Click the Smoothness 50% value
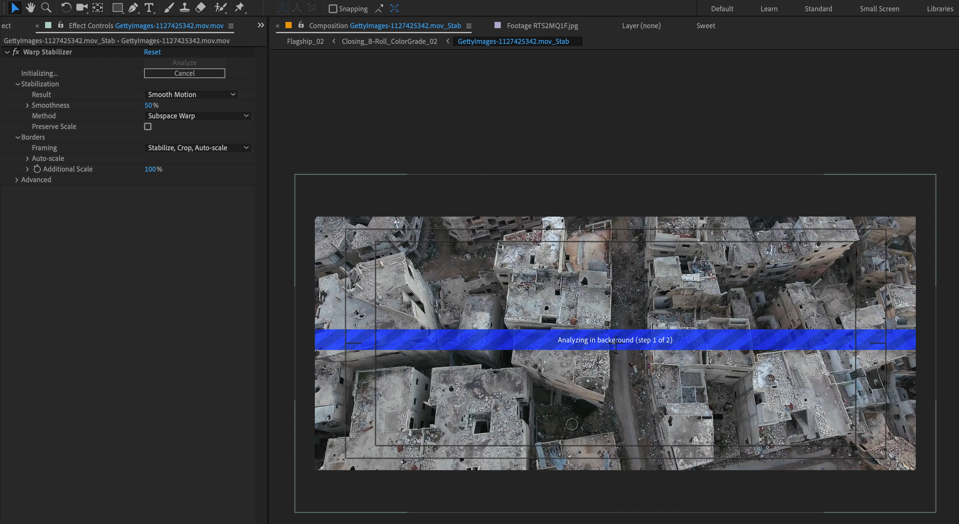The image size is (959, 524). click(149, 105)
